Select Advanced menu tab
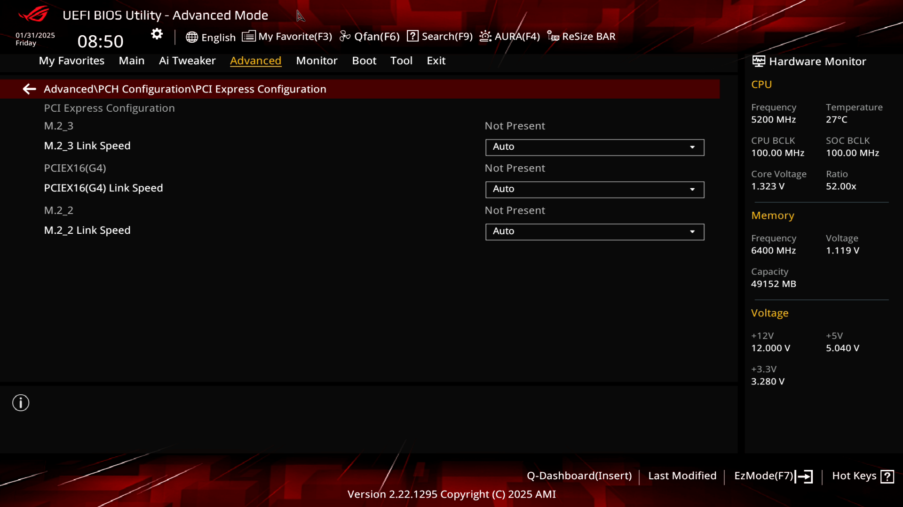Viewport: 903px width, 507px height. pyautogui.click(x=255, y=60)
